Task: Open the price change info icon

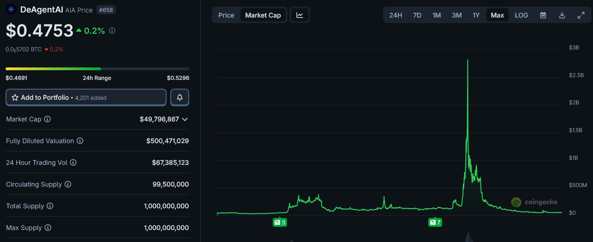Action: point(112,31)
